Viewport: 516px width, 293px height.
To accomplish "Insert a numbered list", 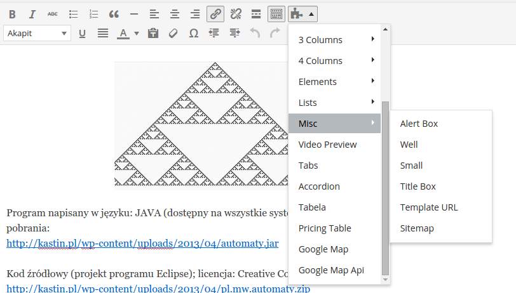I will (93, 14).
